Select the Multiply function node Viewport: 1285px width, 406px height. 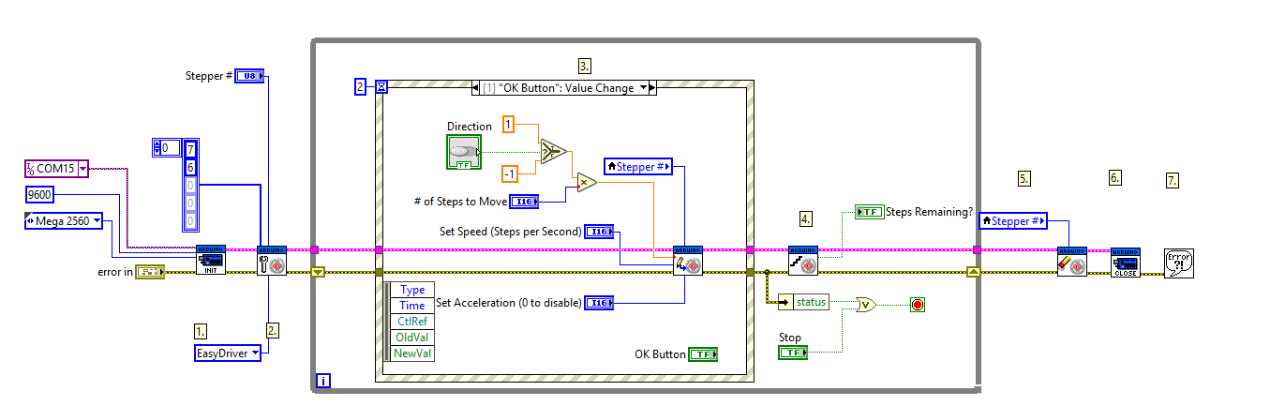(587, 182)
